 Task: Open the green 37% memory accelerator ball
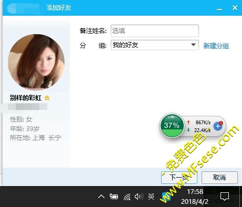(x=172, y=125)
